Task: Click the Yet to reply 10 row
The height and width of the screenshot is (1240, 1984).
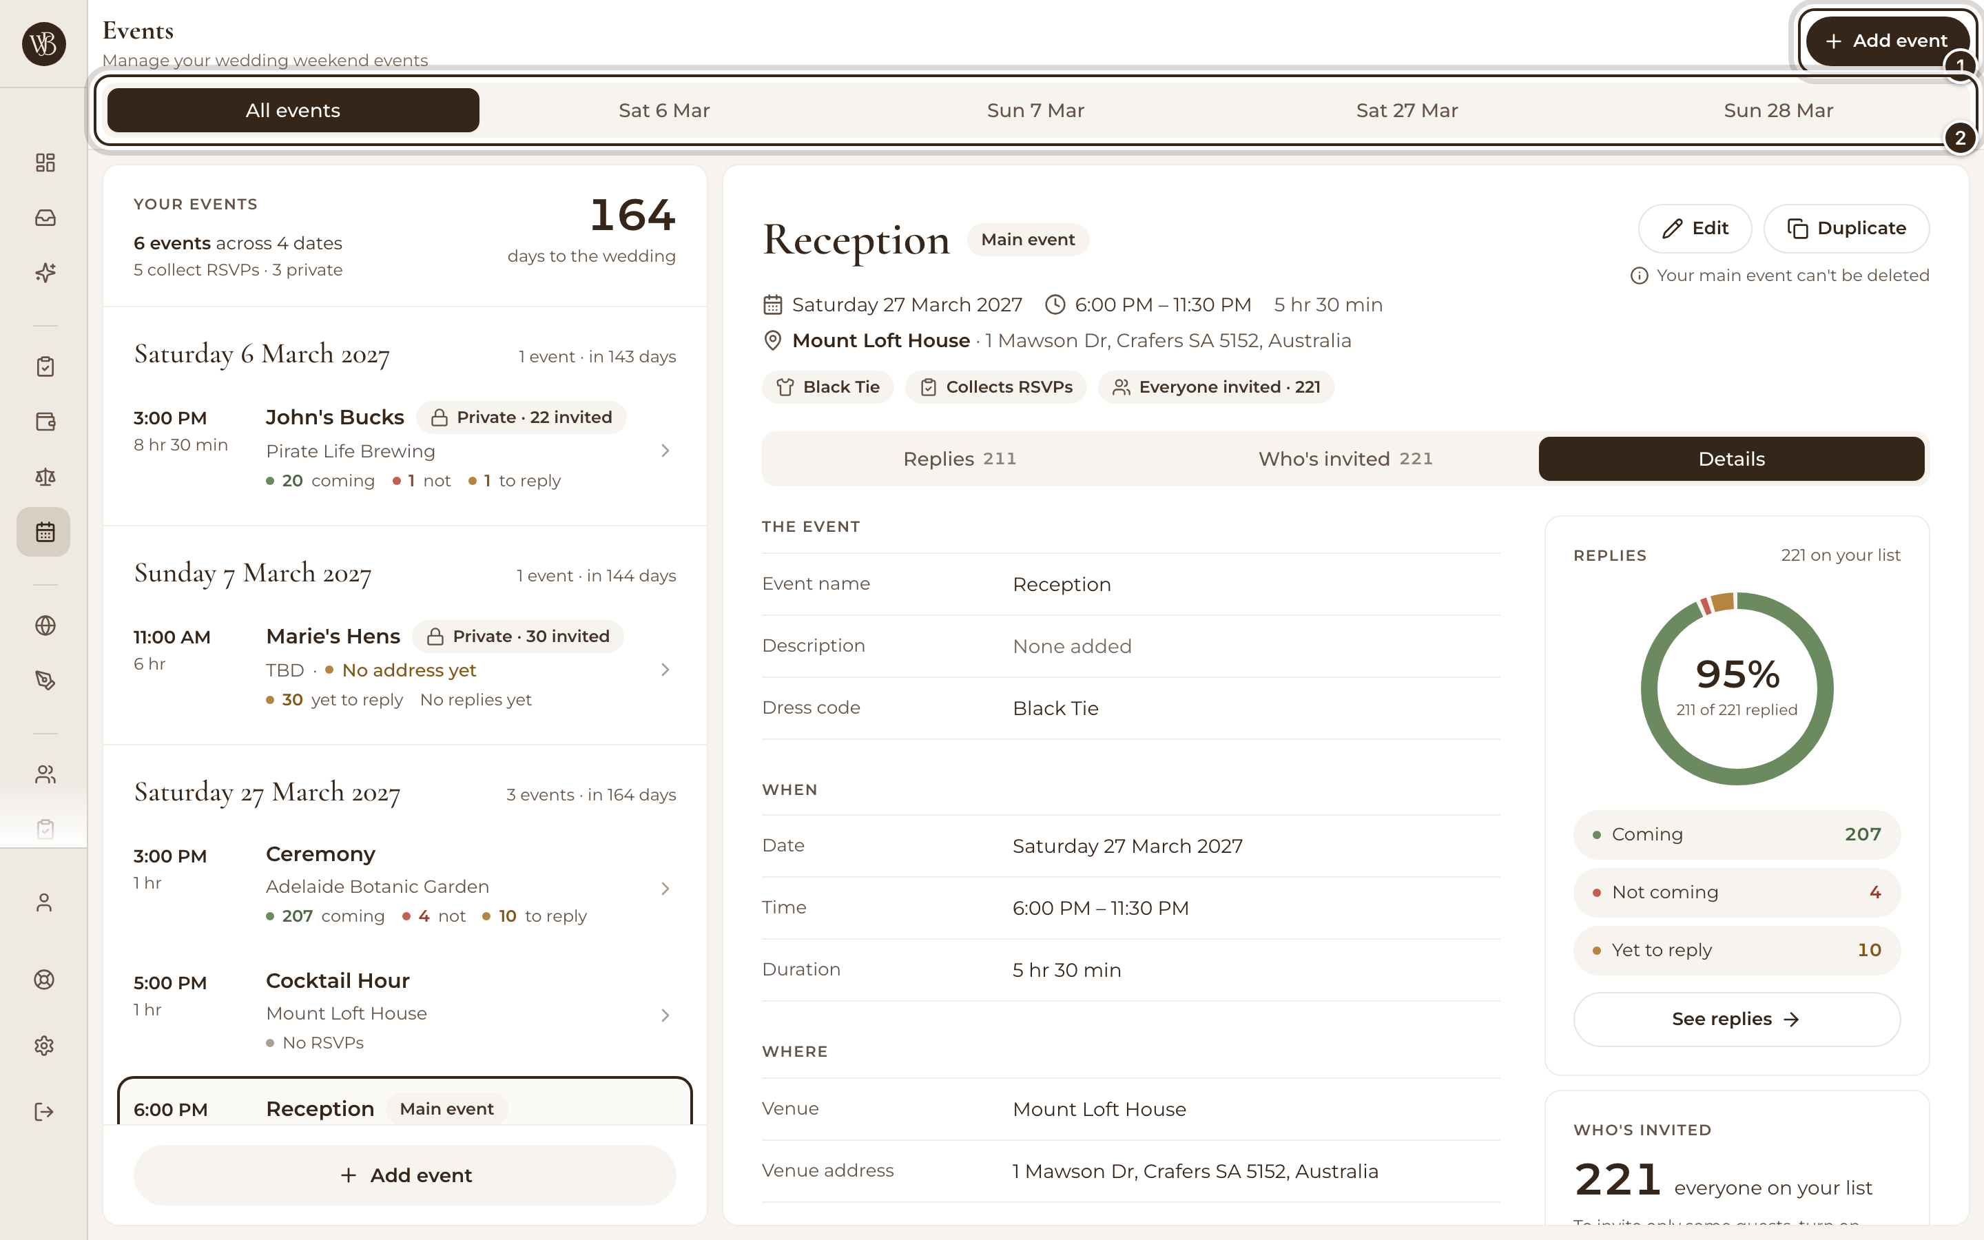Action: [x=1737, y=950]
